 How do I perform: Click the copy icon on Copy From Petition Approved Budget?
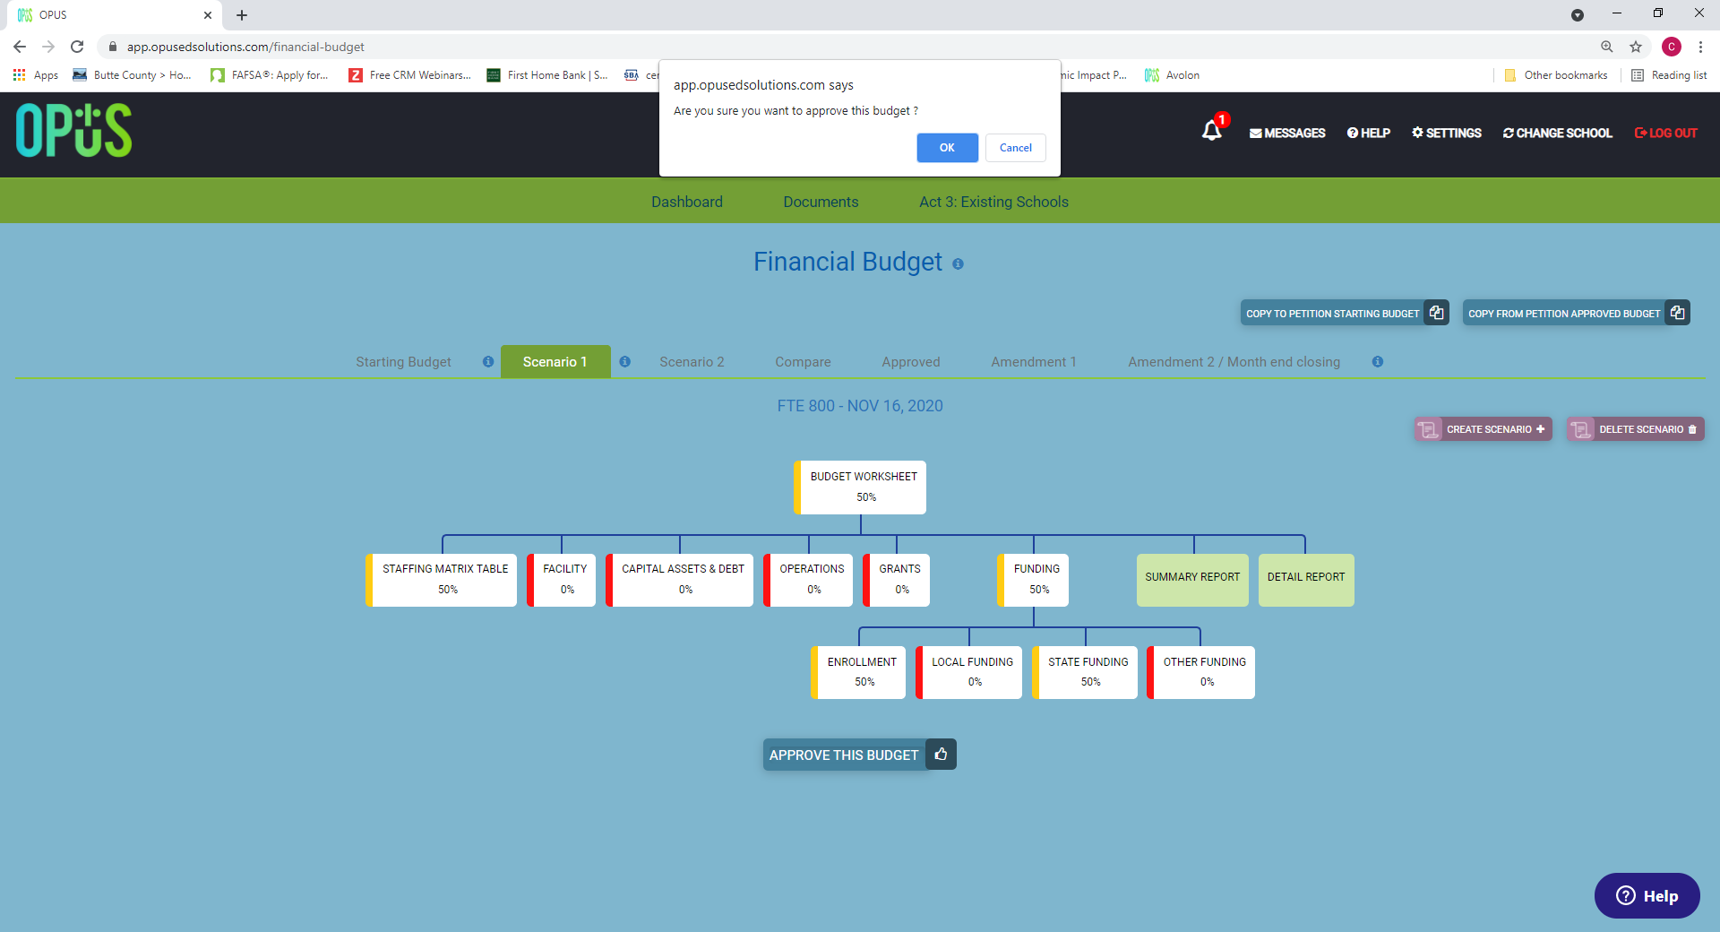coord(1678,313)
